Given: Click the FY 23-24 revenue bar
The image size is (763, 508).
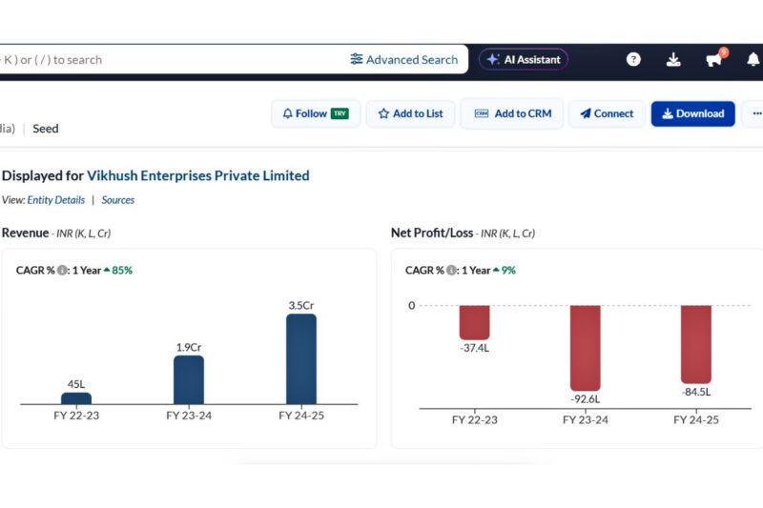Looking at the screenshot, I should [x=189, y=379].
